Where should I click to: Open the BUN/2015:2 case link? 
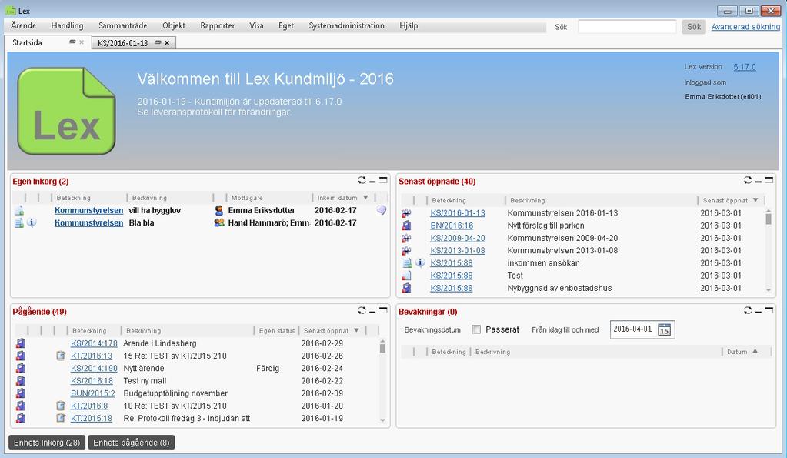click(x=93, y=393)
